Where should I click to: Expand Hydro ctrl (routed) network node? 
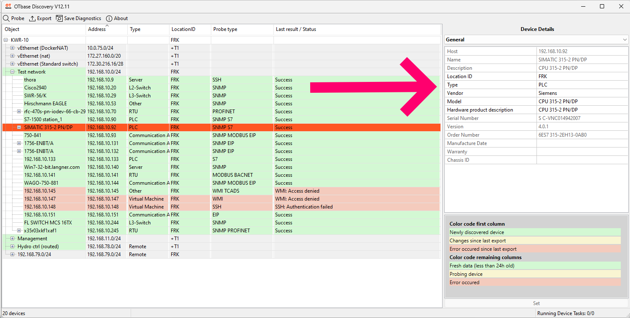tap(13, 247)
